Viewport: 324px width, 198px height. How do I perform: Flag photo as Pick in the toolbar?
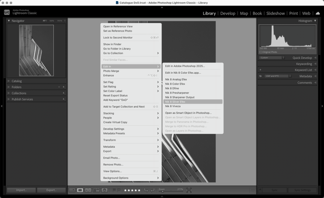tap(114, 190)
